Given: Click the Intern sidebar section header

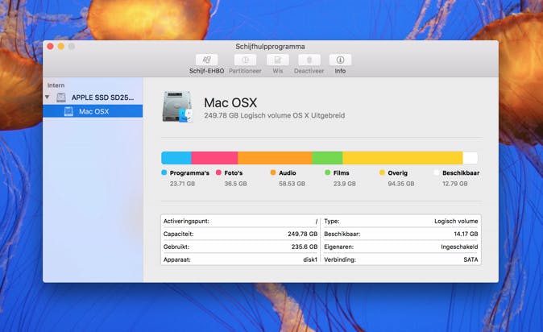Looking at the screenshot, I should point(56,85).
